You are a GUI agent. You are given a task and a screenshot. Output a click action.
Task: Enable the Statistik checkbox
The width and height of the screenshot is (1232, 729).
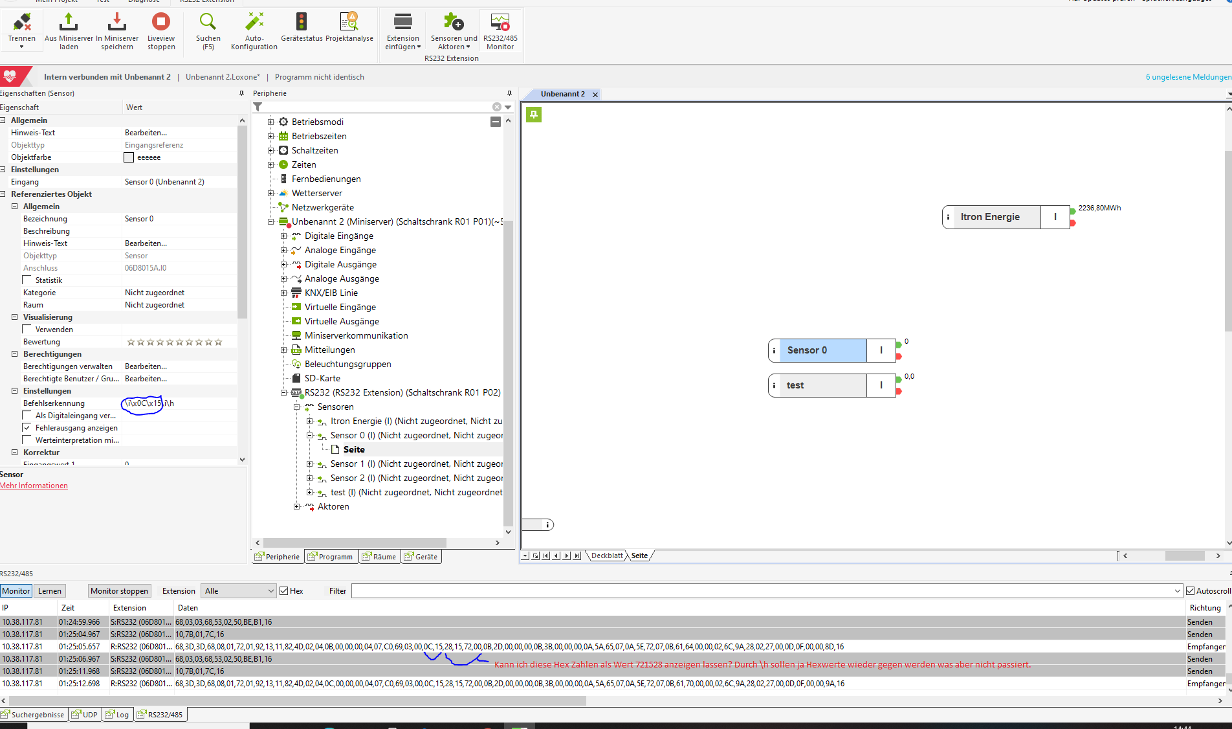[27, 280]
